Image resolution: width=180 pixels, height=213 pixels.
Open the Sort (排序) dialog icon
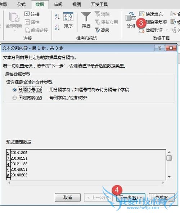pyautogui.click(x=68, y=17)
